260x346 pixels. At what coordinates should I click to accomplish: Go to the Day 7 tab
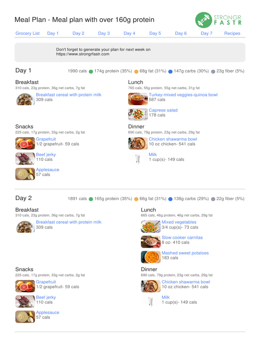click(207, 33)
